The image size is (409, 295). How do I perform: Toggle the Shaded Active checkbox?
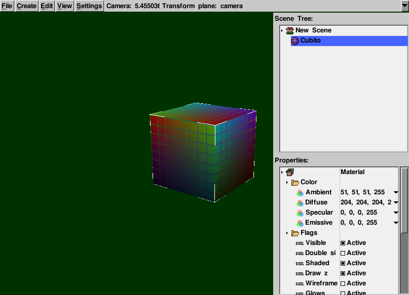(x=343, y=263)
